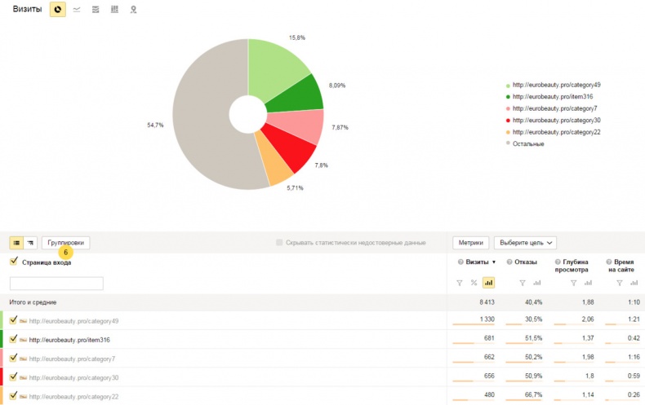Click the Метрики button
The image size is (645, 405).
[470, 243]
